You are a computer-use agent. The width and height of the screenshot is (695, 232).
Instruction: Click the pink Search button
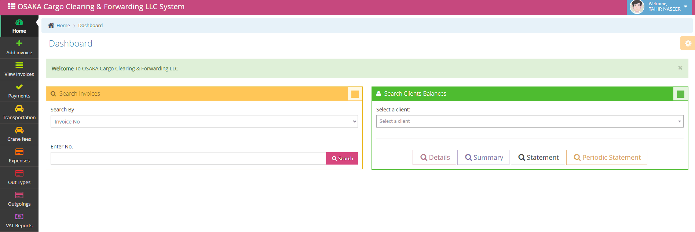342,158
